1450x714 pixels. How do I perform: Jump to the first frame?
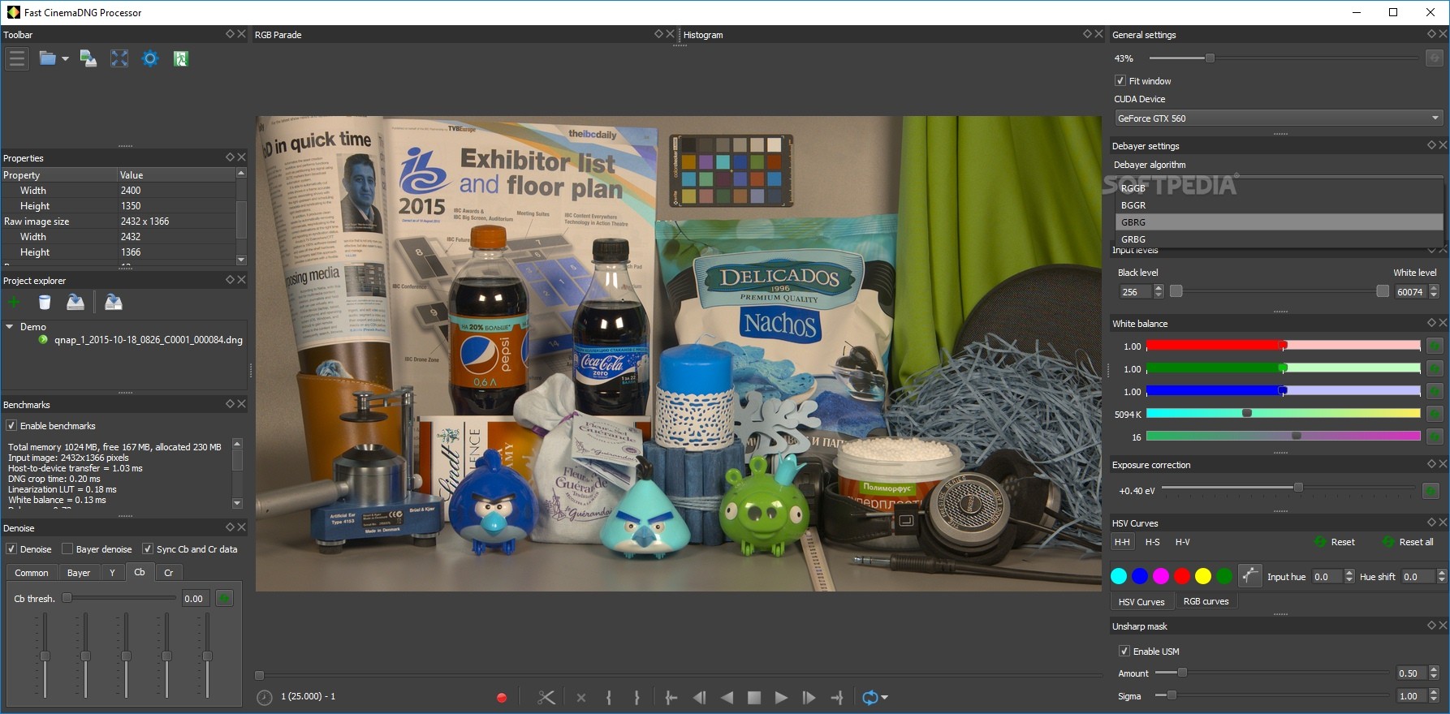point(671,698)
